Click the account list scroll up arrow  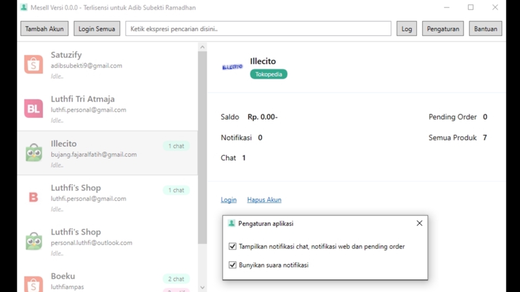(202, 47)
